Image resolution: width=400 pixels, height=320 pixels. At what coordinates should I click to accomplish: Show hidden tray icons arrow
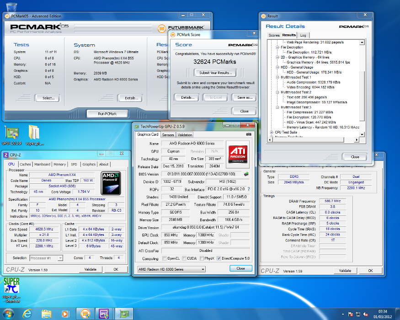pos(343,314)
